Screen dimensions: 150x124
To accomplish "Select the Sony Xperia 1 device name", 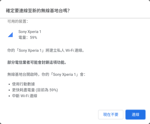I will click(30, 32).
